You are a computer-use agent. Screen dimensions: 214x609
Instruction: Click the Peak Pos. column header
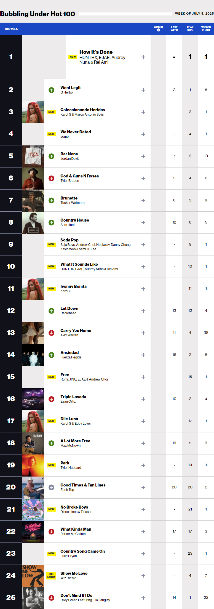point(190,29)
